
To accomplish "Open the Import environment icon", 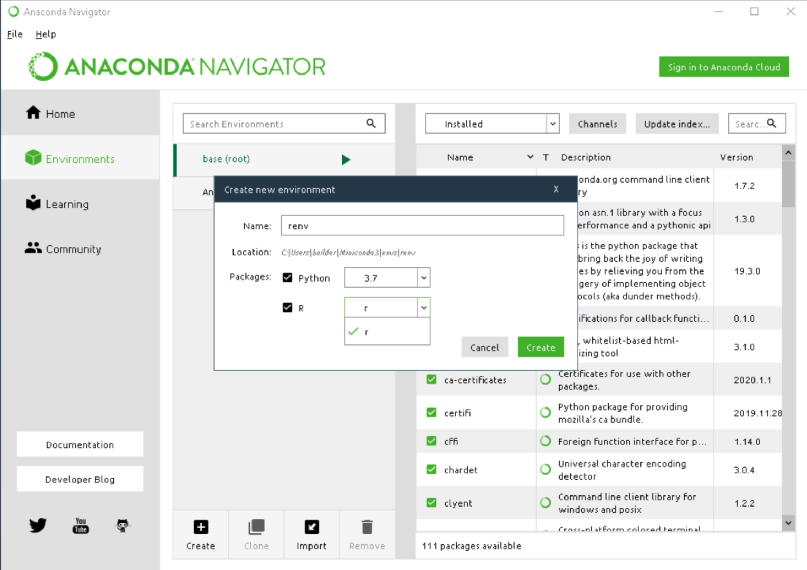I will click(311, 527).
